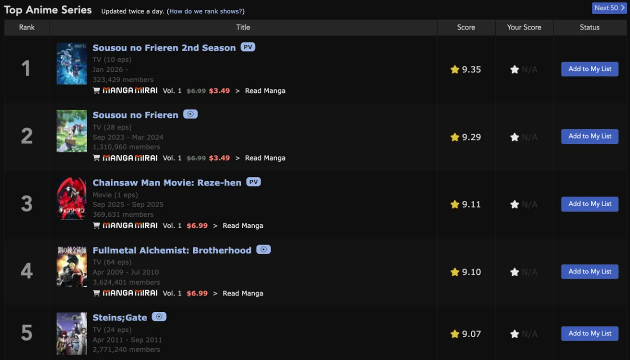Image resolution: width=630 pixels, height=360 pixels.
Task: Click the Chainsaw Man Movie poster thumbnail
Action: pos(71,198)
